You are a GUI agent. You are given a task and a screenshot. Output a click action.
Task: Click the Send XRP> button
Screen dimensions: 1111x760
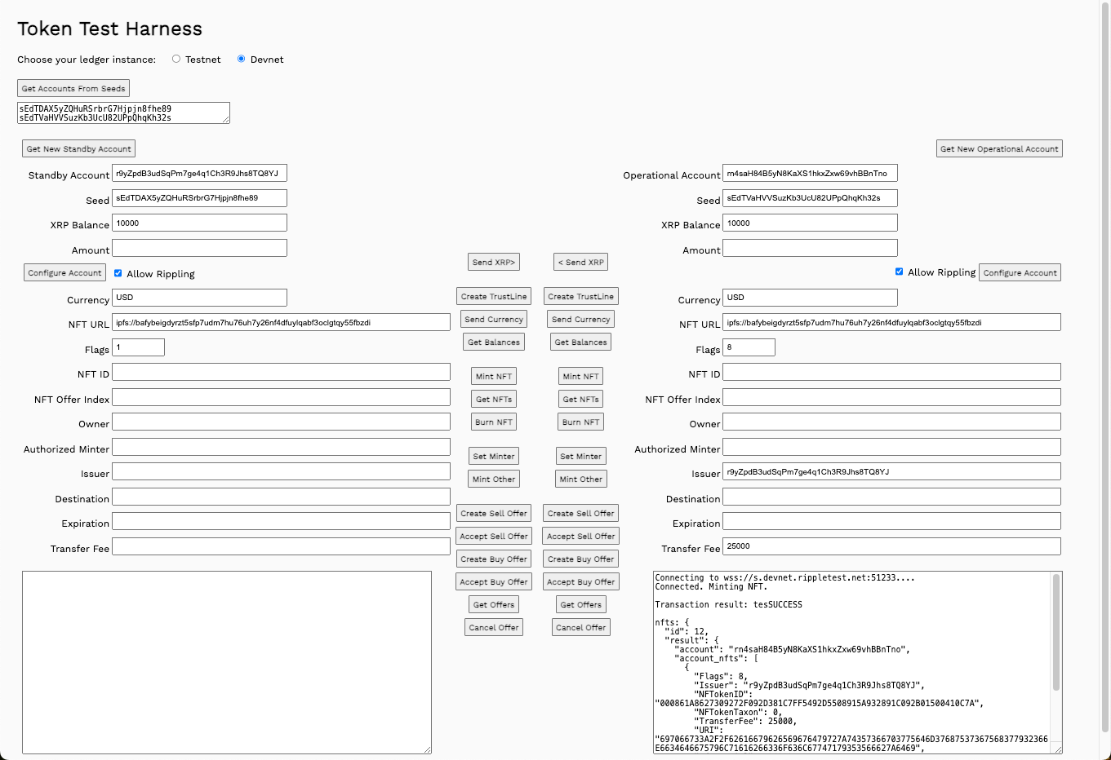tap(493, 262)
